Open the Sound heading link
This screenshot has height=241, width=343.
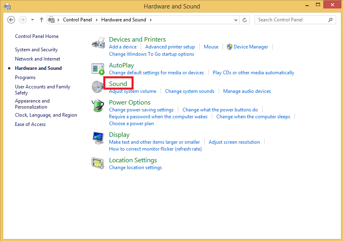tap(118, 84)
